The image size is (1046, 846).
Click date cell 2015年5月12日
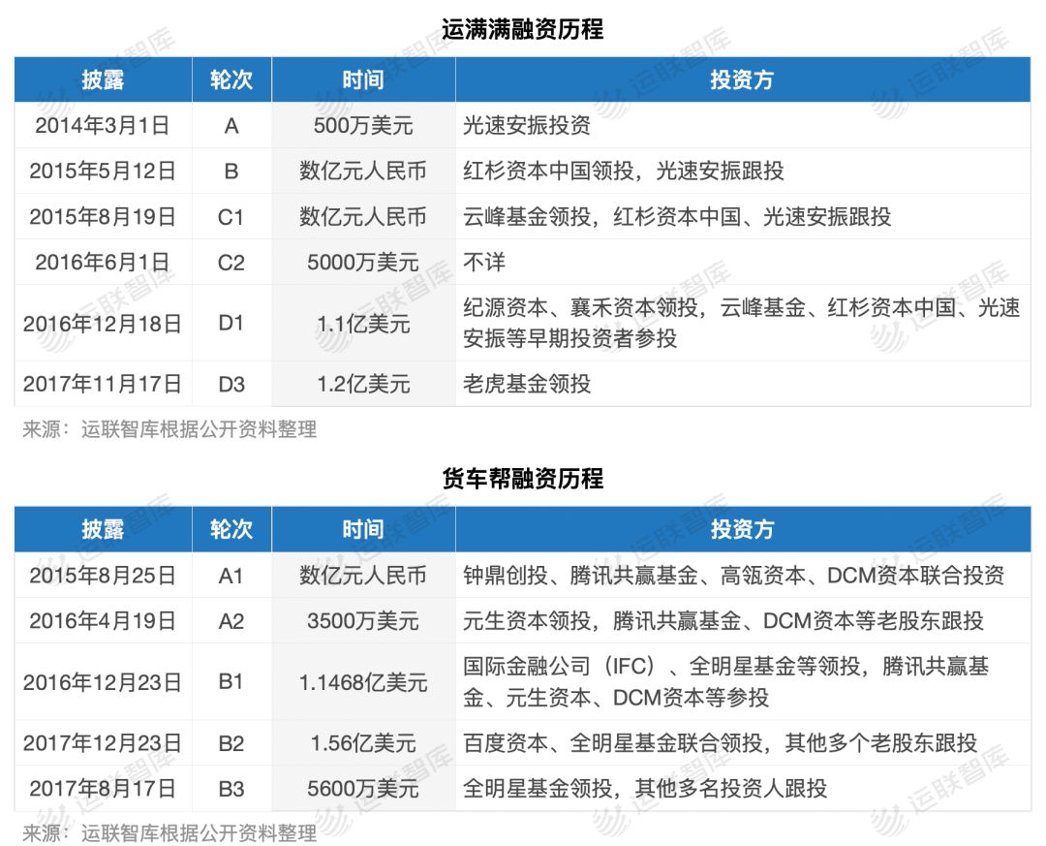(x=102, y=171)
